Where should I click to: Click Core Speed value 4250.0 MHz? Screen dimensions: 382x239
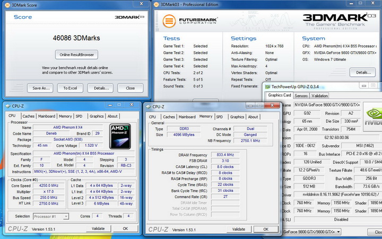pyautogui.click(x=49, y=185)
